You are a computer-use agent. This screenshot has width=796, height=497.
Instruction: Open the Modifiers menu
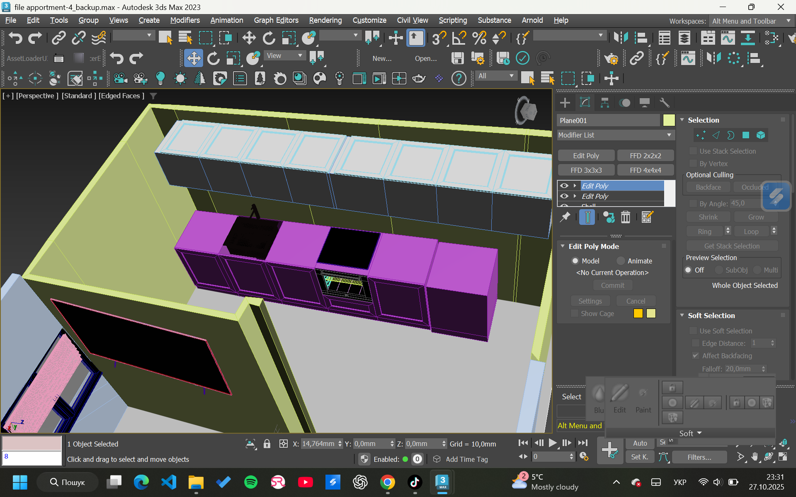click(185, 20)
